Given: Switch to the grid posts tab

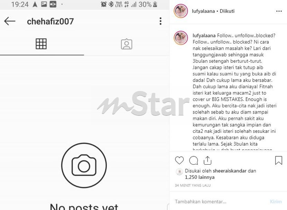Looking at the screenshot, I should [41, 44].
